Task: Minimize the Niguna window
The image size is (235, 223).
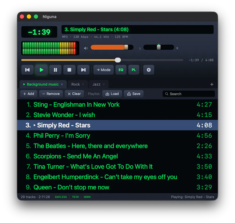Action: click(x=29, y=17)
